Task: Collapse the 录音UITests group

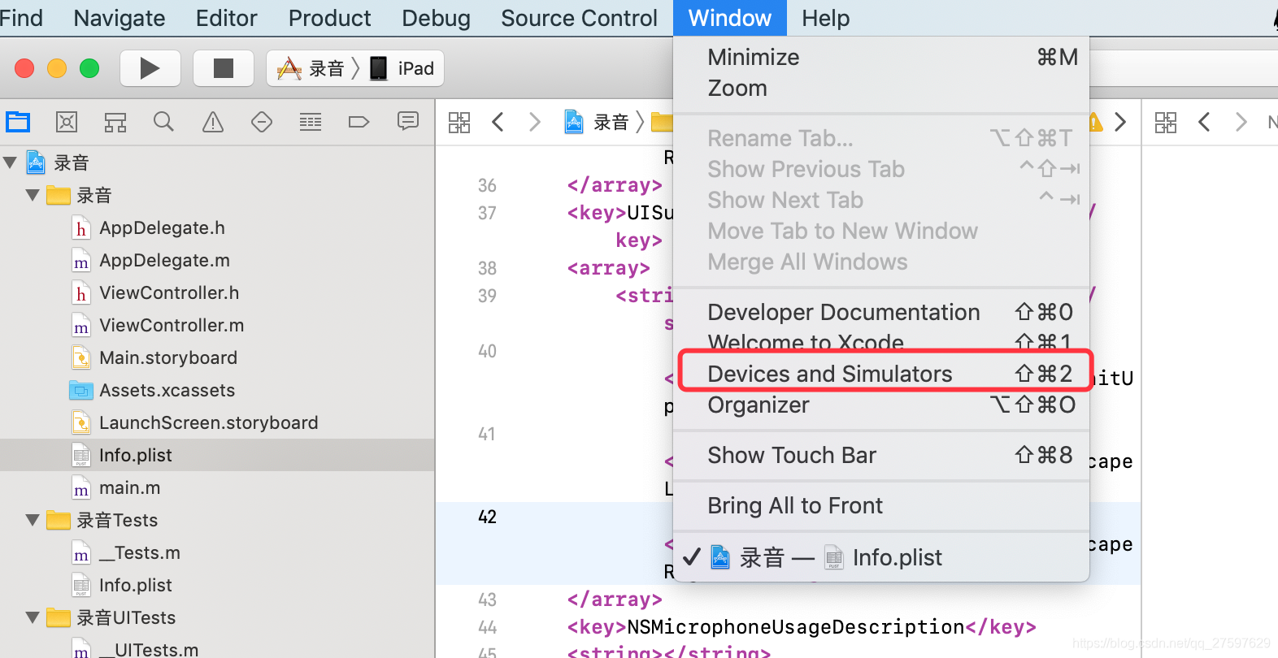Action: point(33,617)
